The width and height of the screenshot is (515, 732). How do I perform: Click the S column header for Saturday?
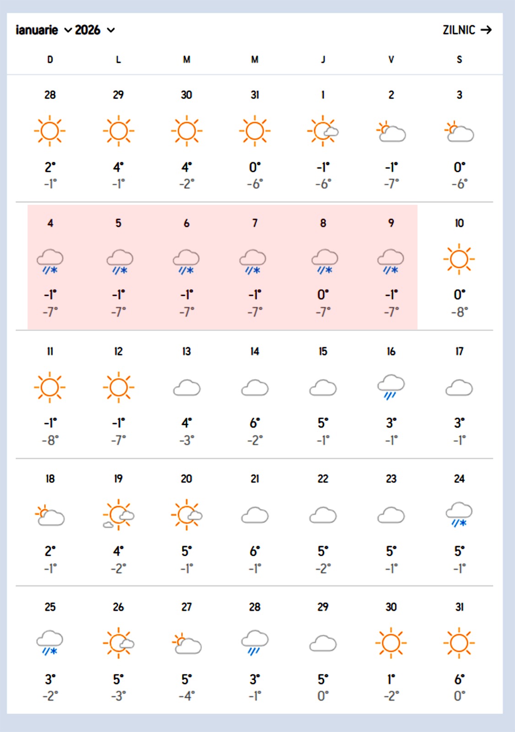459,59
